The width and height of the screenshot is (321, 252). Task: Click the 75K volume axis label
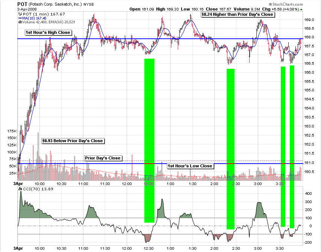point(13,159)
